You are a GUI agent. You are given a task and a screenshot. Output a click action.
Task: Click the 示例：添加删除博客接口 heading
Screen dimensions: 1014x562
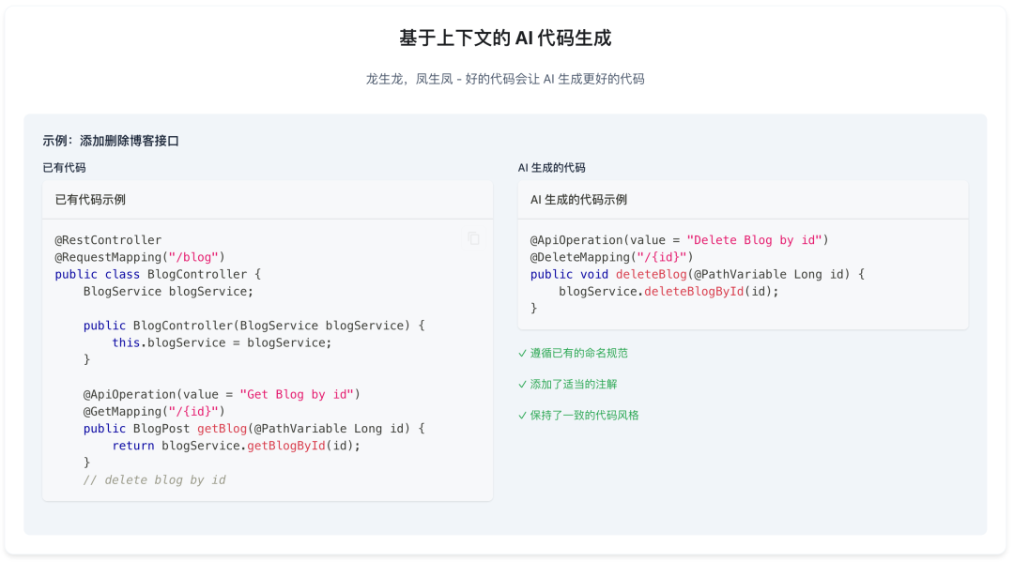tap(111, 141)
